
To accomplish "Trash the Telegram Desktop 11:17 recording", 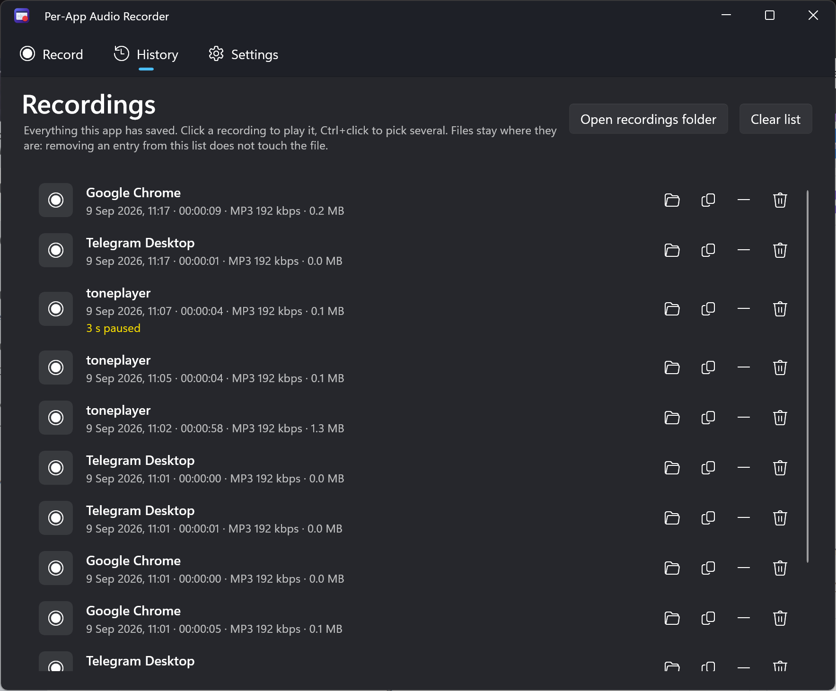I will click(x=780, y=250).
